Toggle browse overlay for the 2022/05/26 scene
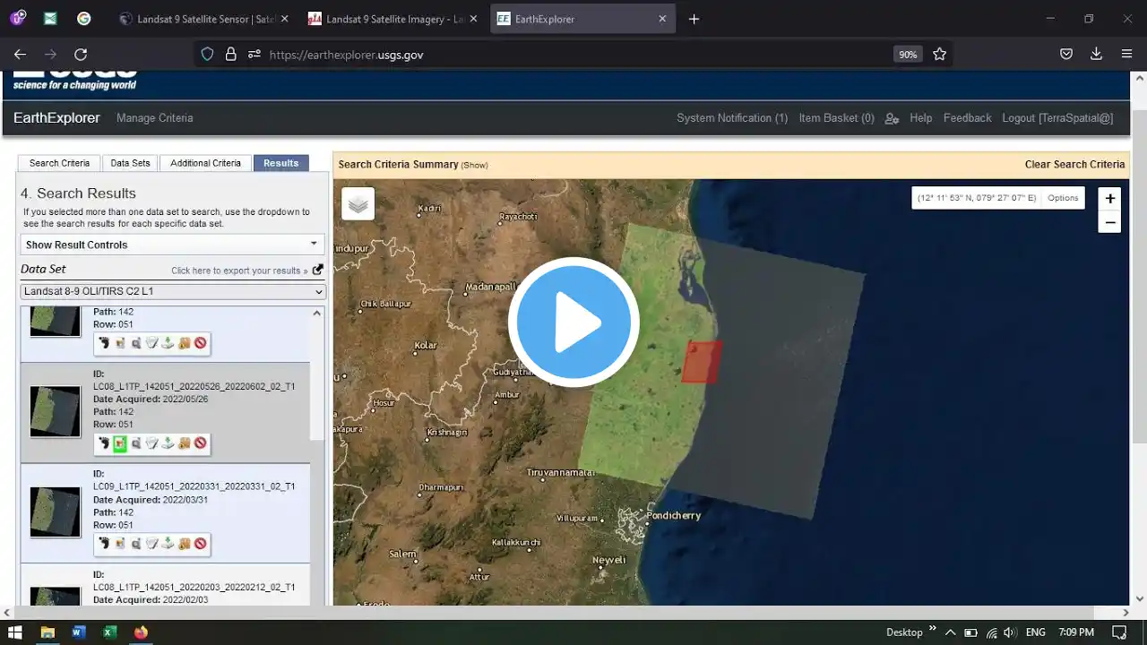Image resolution: width=1147 pixels, height=645 pixels. 120,443
